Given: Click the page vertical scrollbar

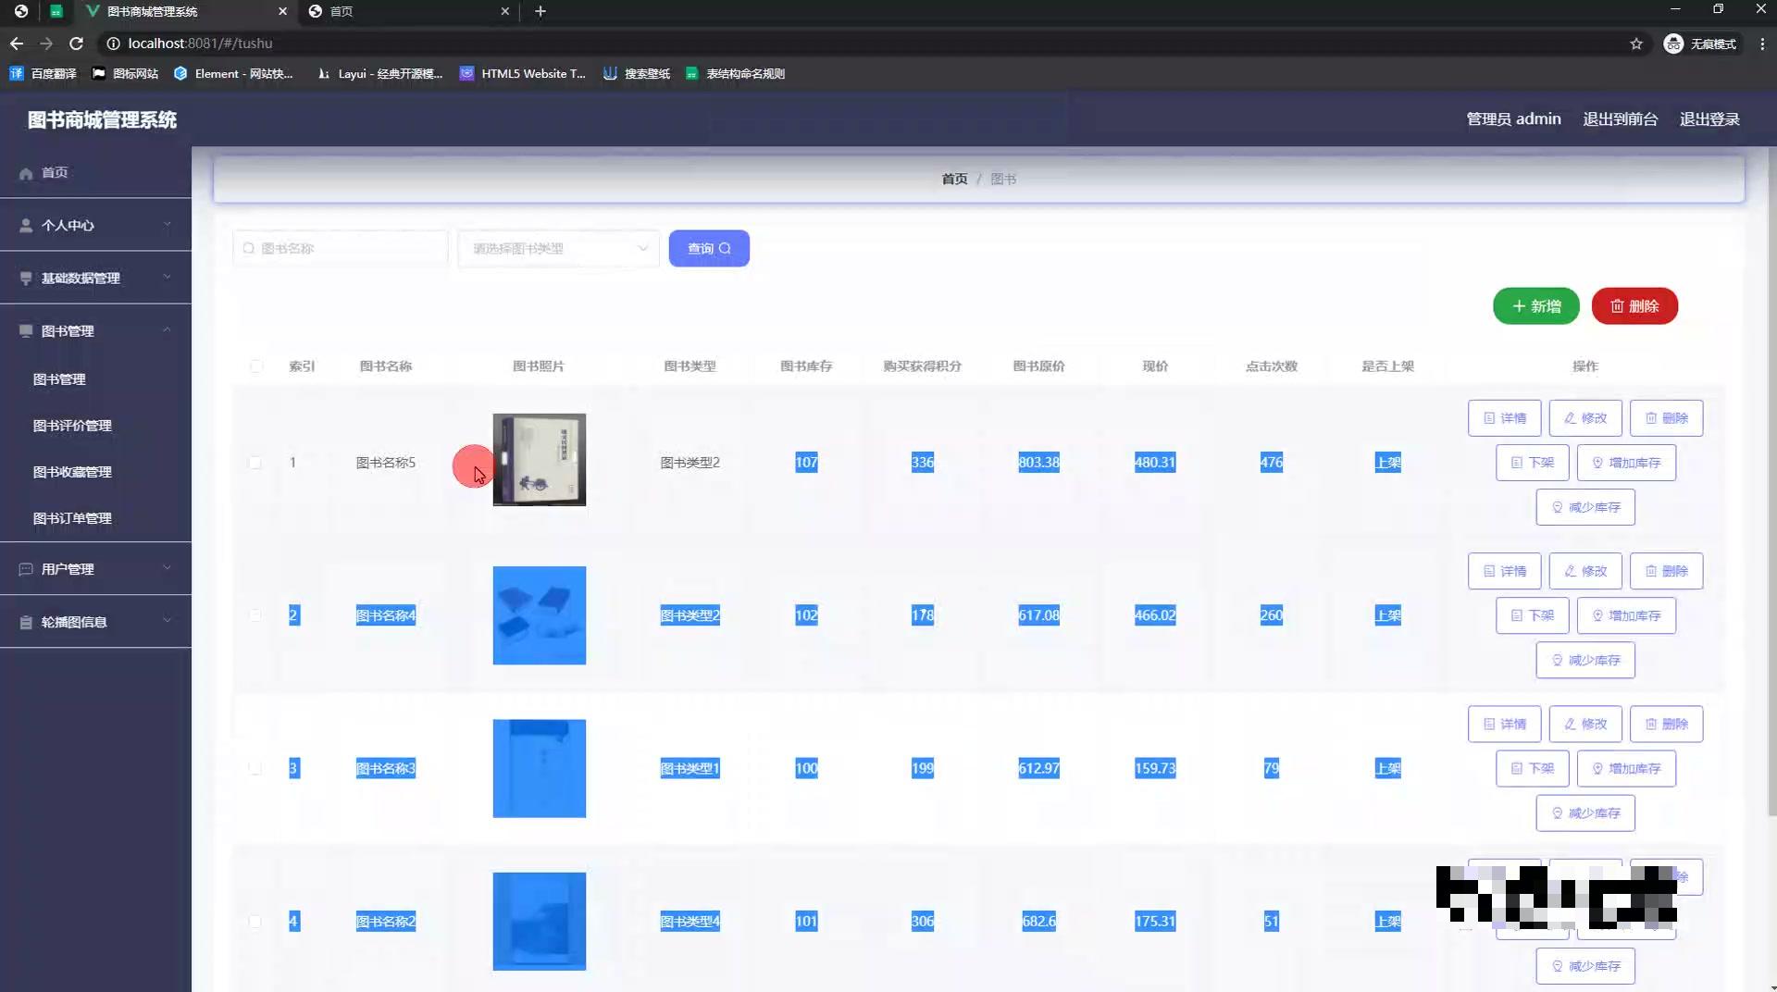Looking at the screenshot, I should pyautogui.click(x=1771, y=481).
